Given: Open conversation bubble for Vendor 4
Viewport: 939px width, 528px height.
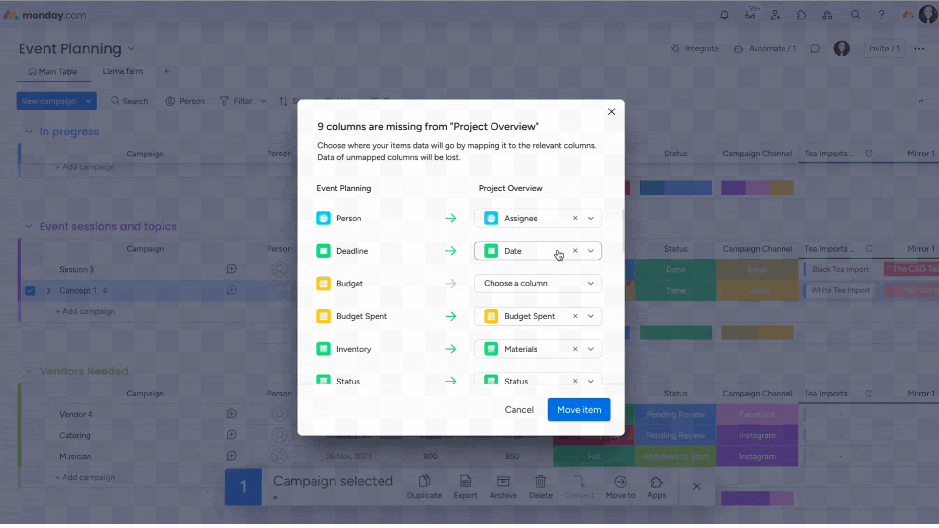Looking at the screenshot, I should click(x=231, y=414).
